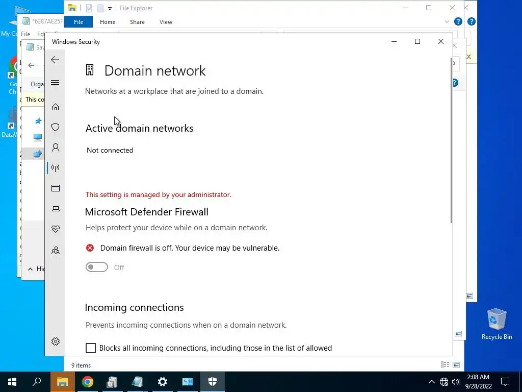Open Device performance & health heart icon
The width and height of the screenshot is (522, 392).
pos(55,229)
